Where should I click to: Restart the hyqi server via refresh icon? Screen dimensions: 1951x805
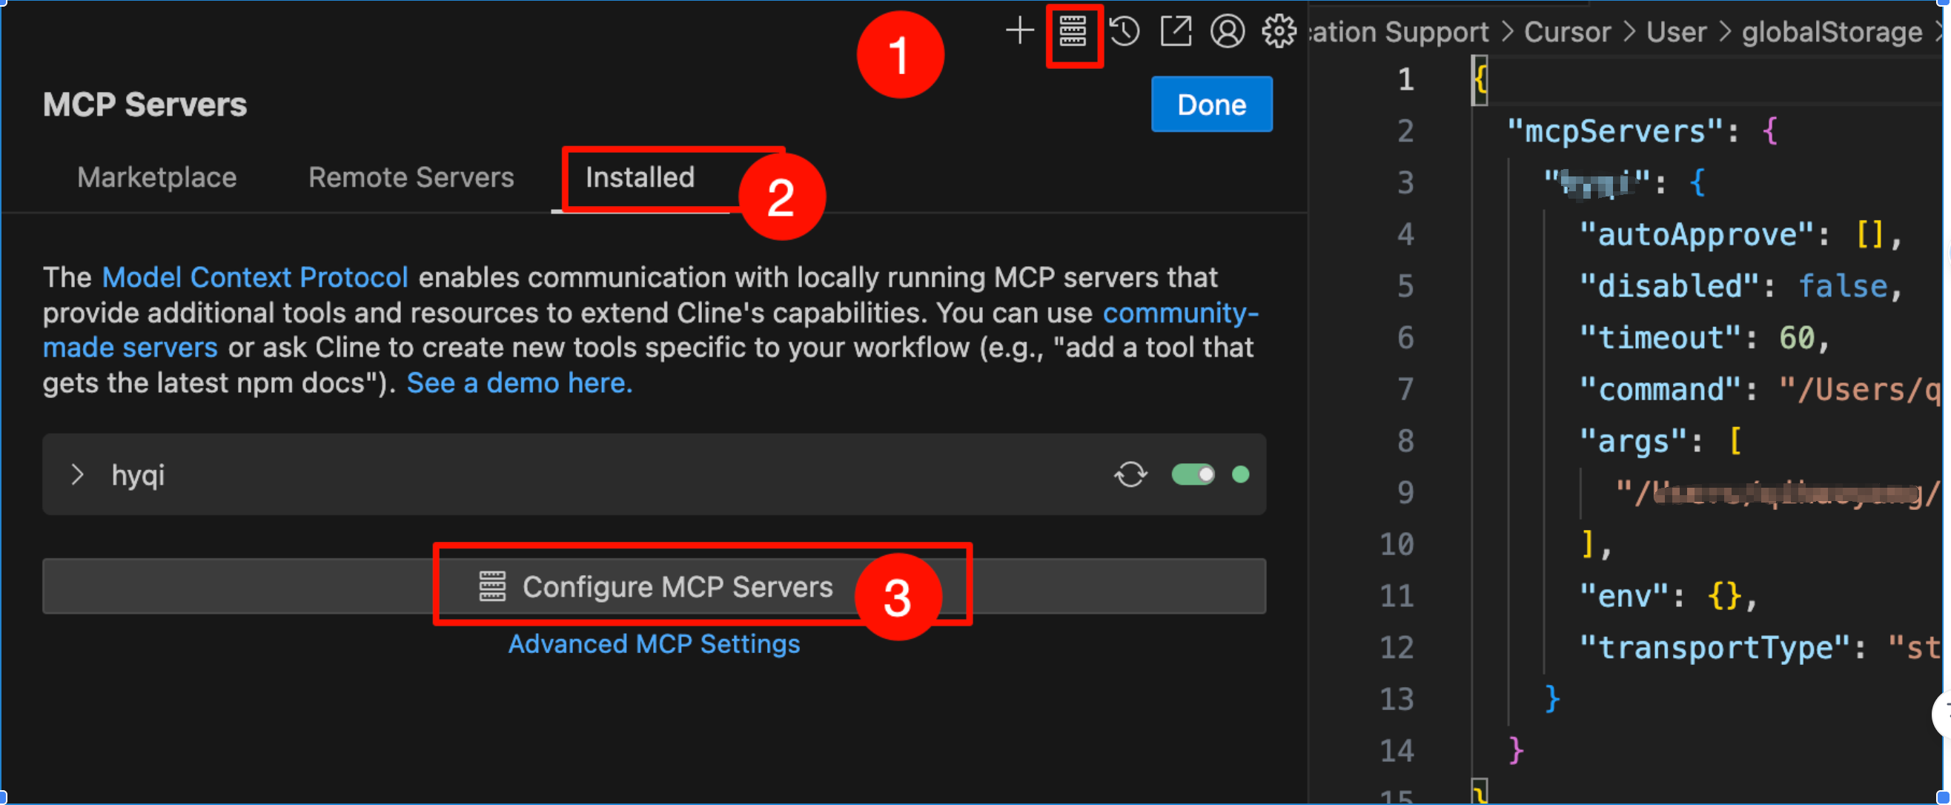click(x=1130, y=475)
